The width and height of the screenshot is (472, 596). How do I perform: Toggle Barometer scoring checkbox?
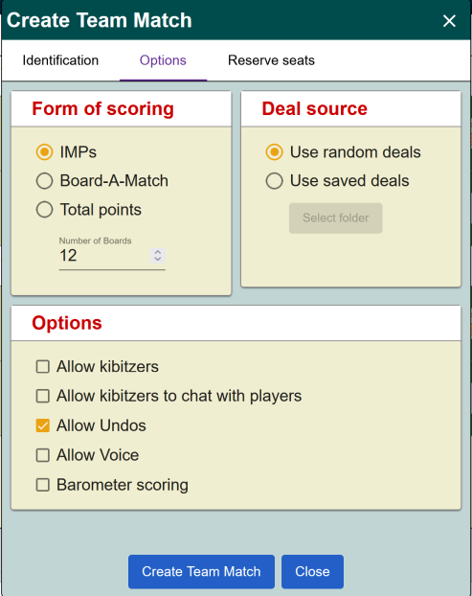coord(42,485)
